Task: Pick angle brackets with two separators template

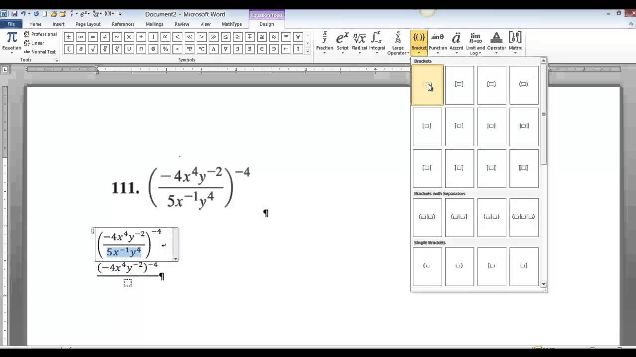Action: pyautogui.click(x=524, y=217)
